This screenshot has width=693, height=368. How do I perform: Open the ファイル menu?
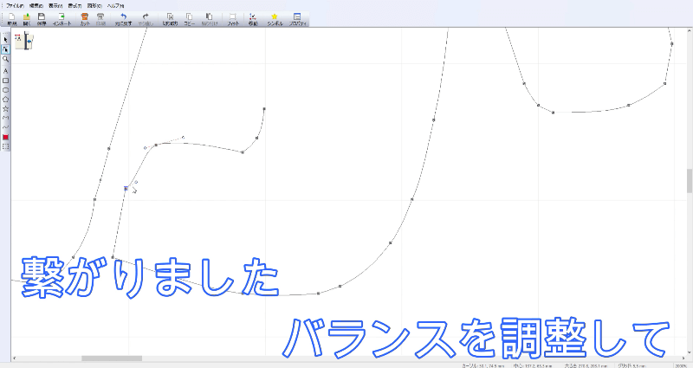[15, 6]
